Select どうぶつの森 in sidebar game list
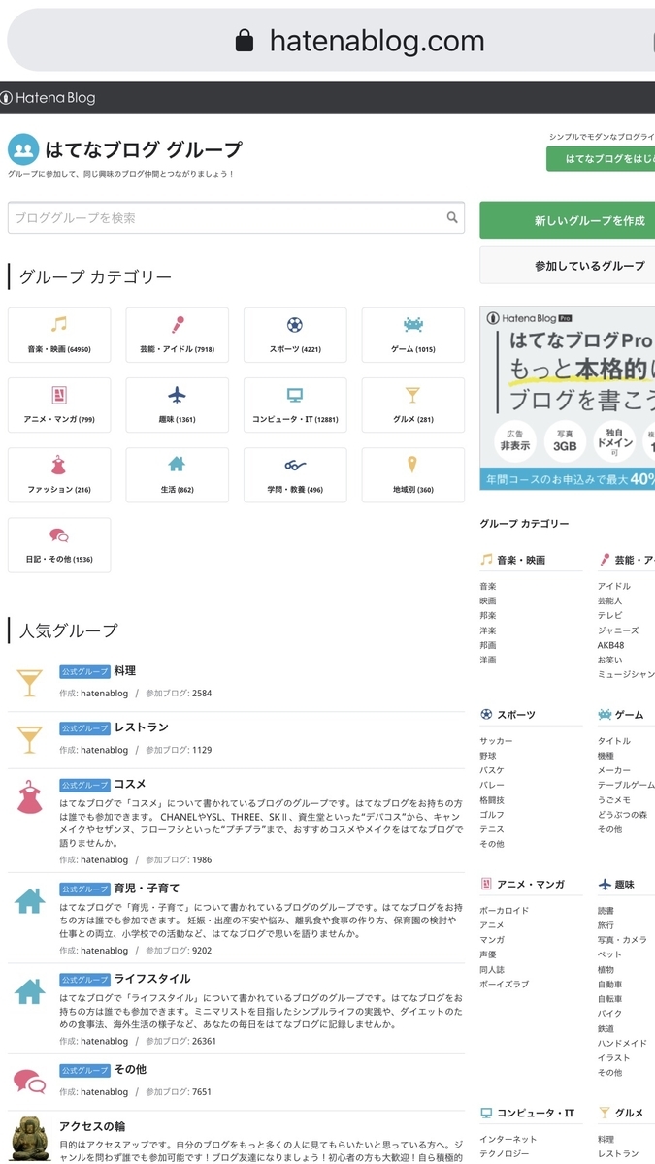 tap(623, 815)
